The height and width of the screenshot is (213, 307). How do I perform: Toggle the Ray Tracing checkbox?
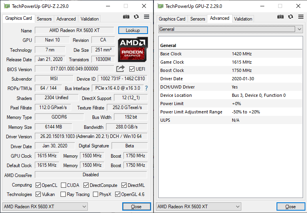point(63,194)
